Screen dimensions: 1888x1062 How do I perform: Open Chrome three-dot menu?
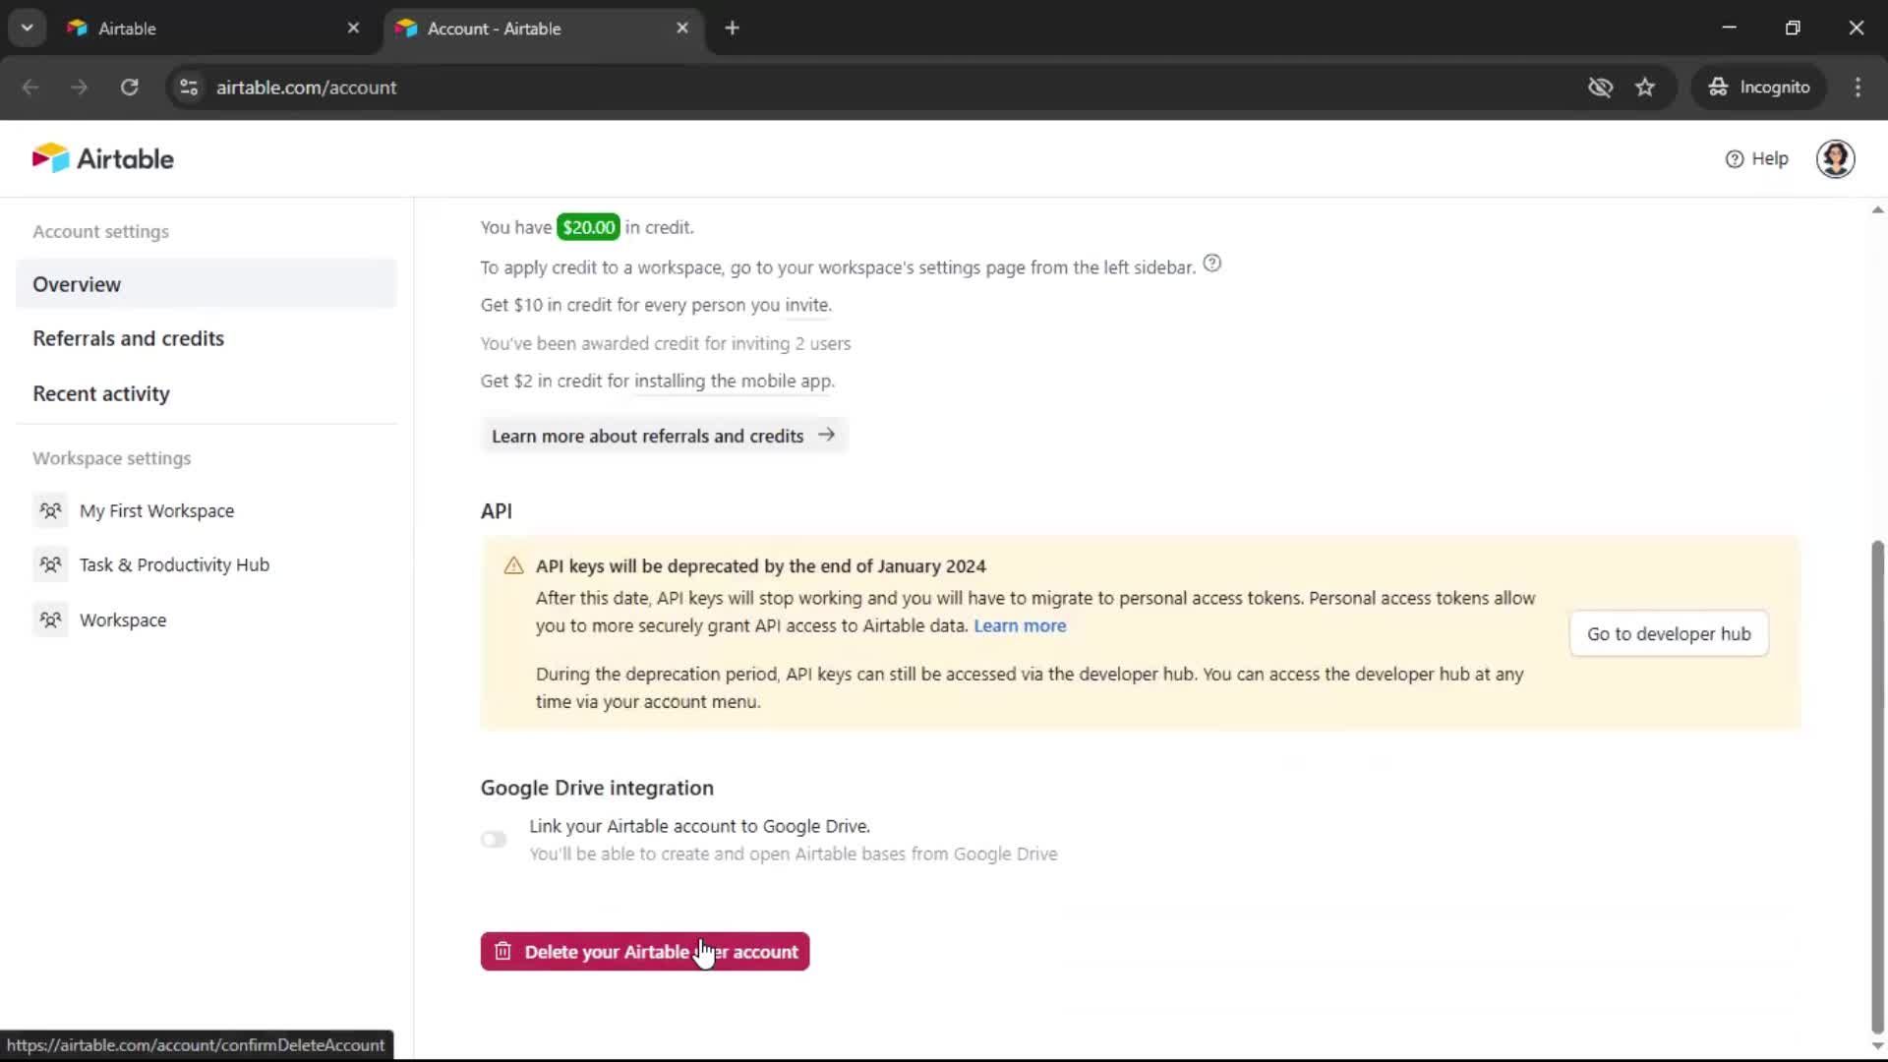(1858, 87)
